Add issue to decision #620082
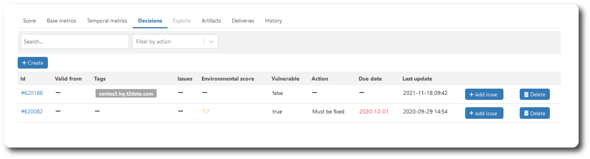The height and width of the screenshot is (159, 590). click(x=484, y=113)
